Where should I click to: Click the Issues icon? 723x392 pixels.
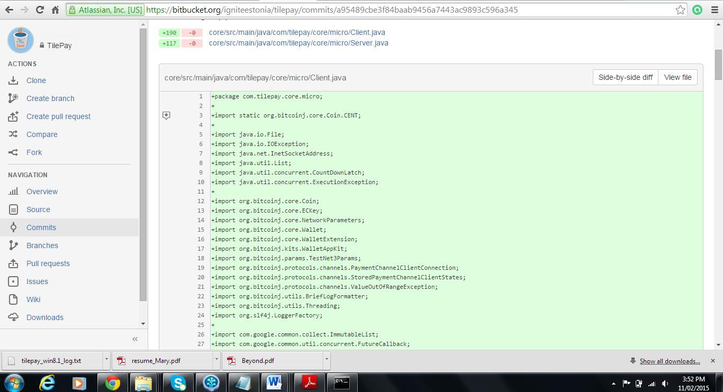click(14, 281)
